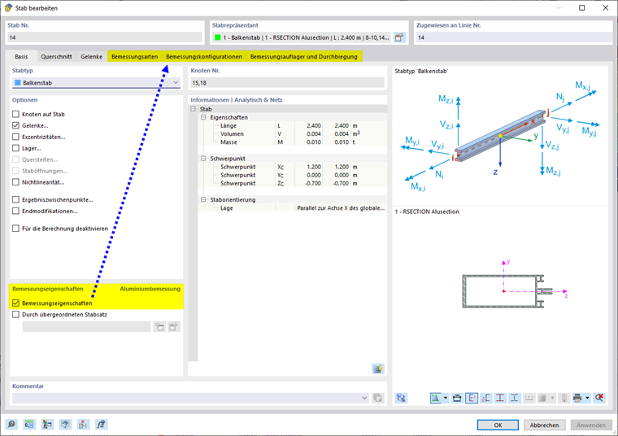Click the section view toggle icon at preview bottom-left
Image resolution: width=618 pixels, height=436 pixels.
401,398
